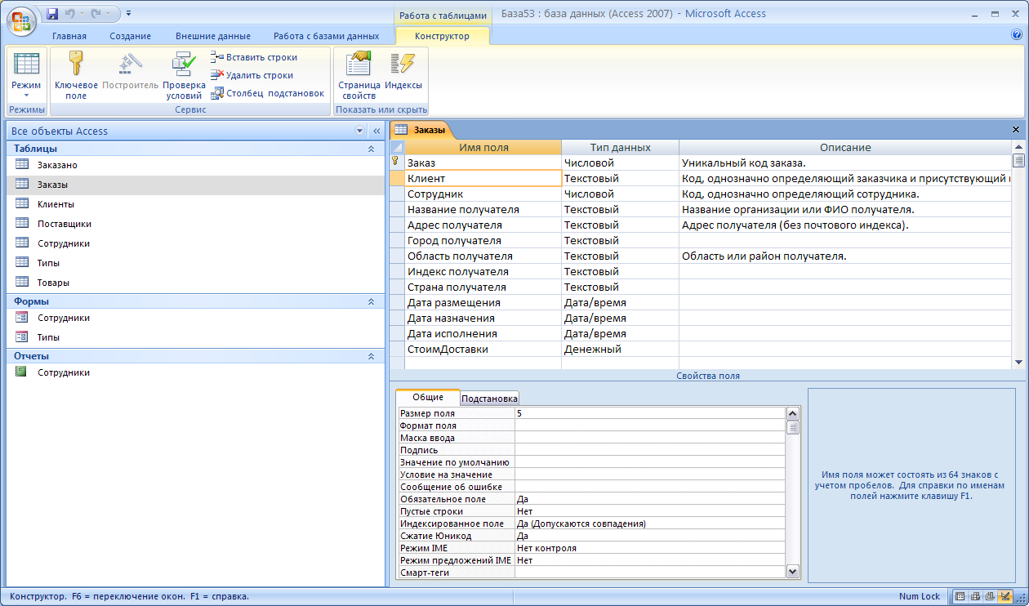
Task: Select Design view icon in status bar
Action: 1005,597
